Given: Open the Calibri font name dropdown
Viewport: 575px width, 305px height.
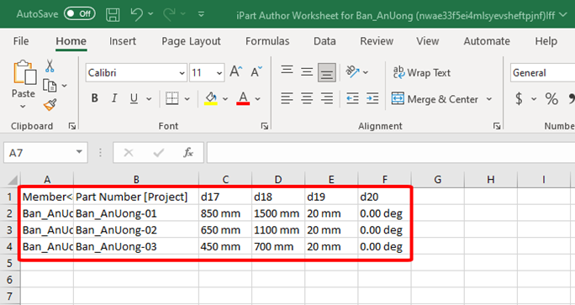Looking at the screenshot, I should pos(182,73).
